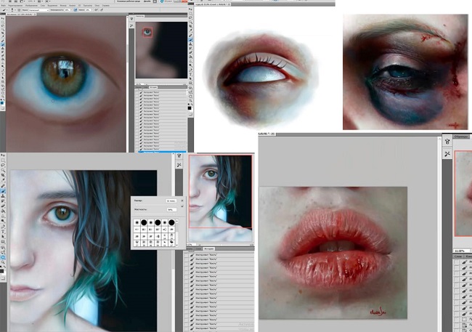Viewport: 472px width, 332px height.
Task: Select the Type tool in the portrait window toolbar
Action: (x=3, y=232)
